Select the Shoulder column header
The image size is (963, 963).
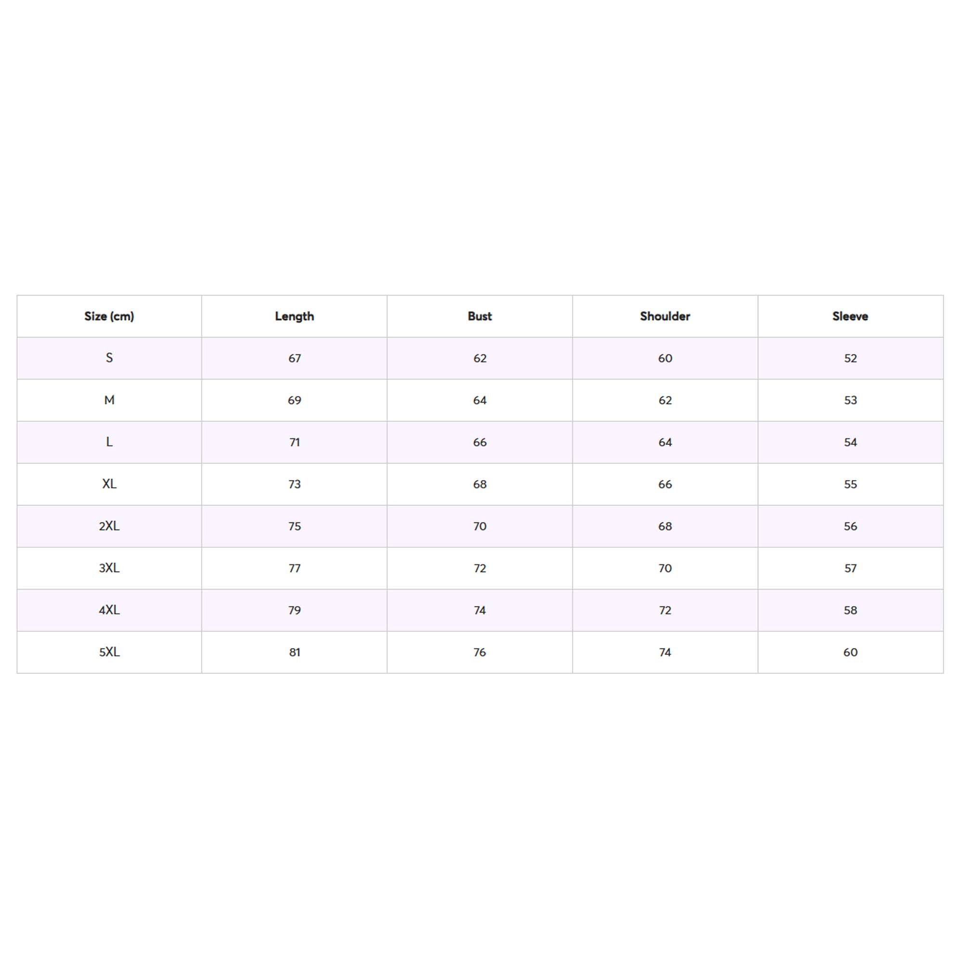pos(665,316)
